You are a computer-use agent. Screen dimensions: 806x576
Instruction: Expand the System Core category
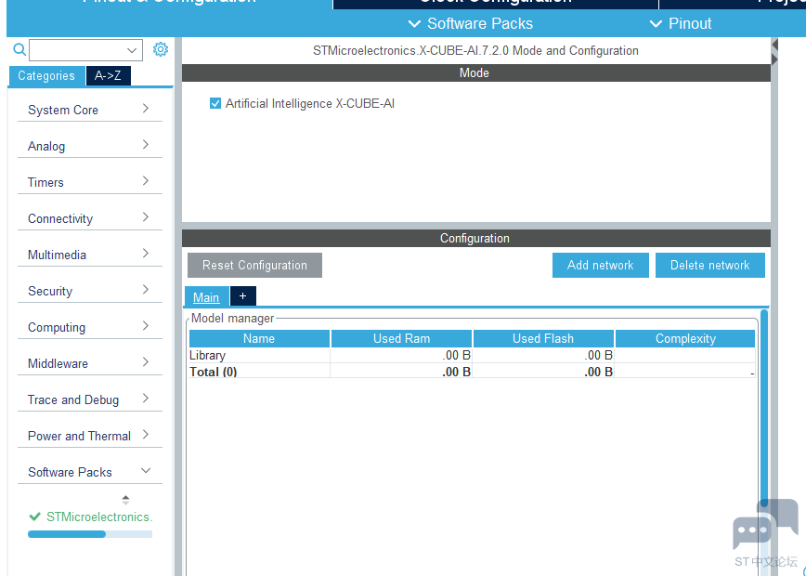point(90,110)
